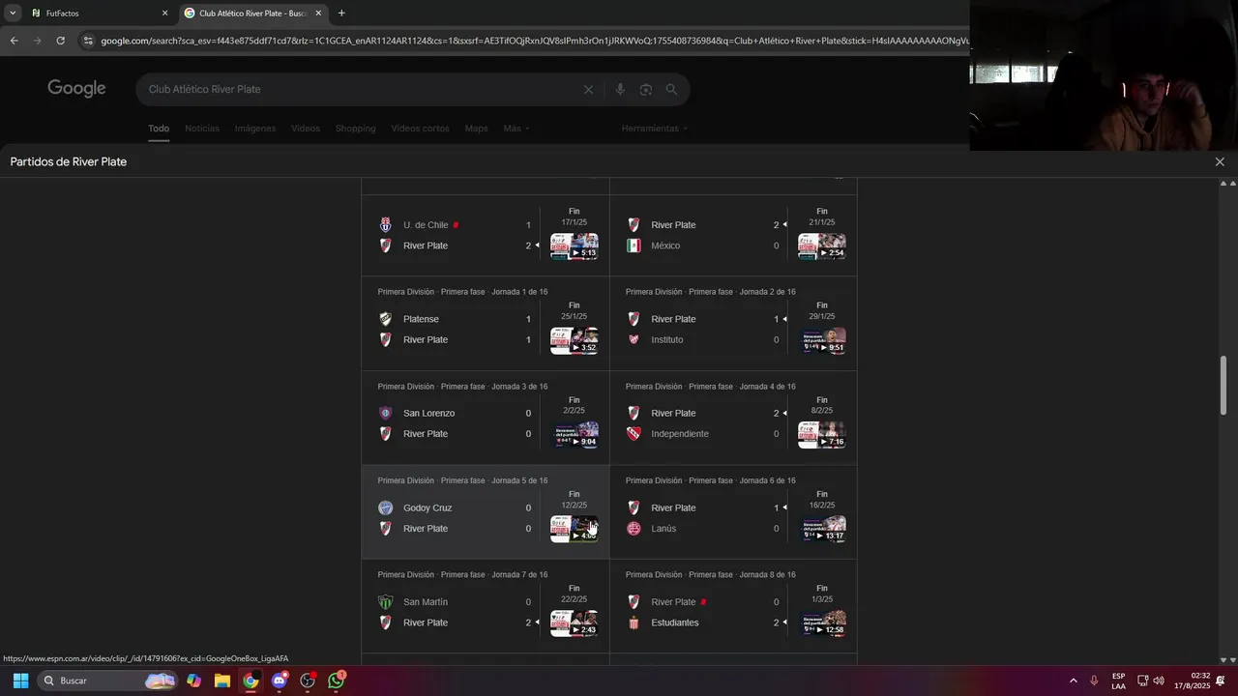Open site information icon in address bar

88,41
